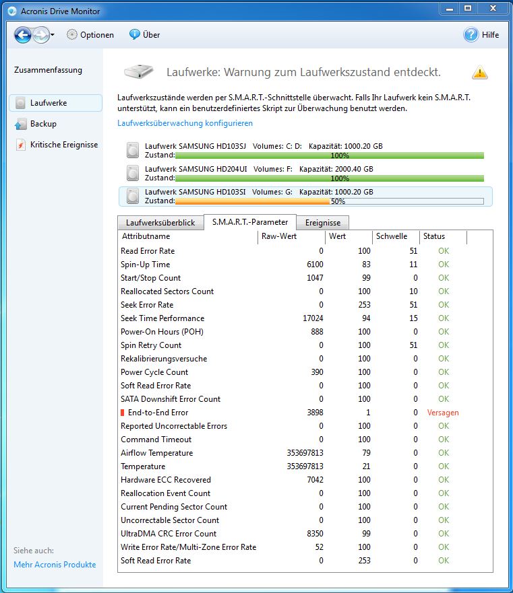Open the Backup section
The width and height of the screenshot is (513, 593).
point(43,124)
